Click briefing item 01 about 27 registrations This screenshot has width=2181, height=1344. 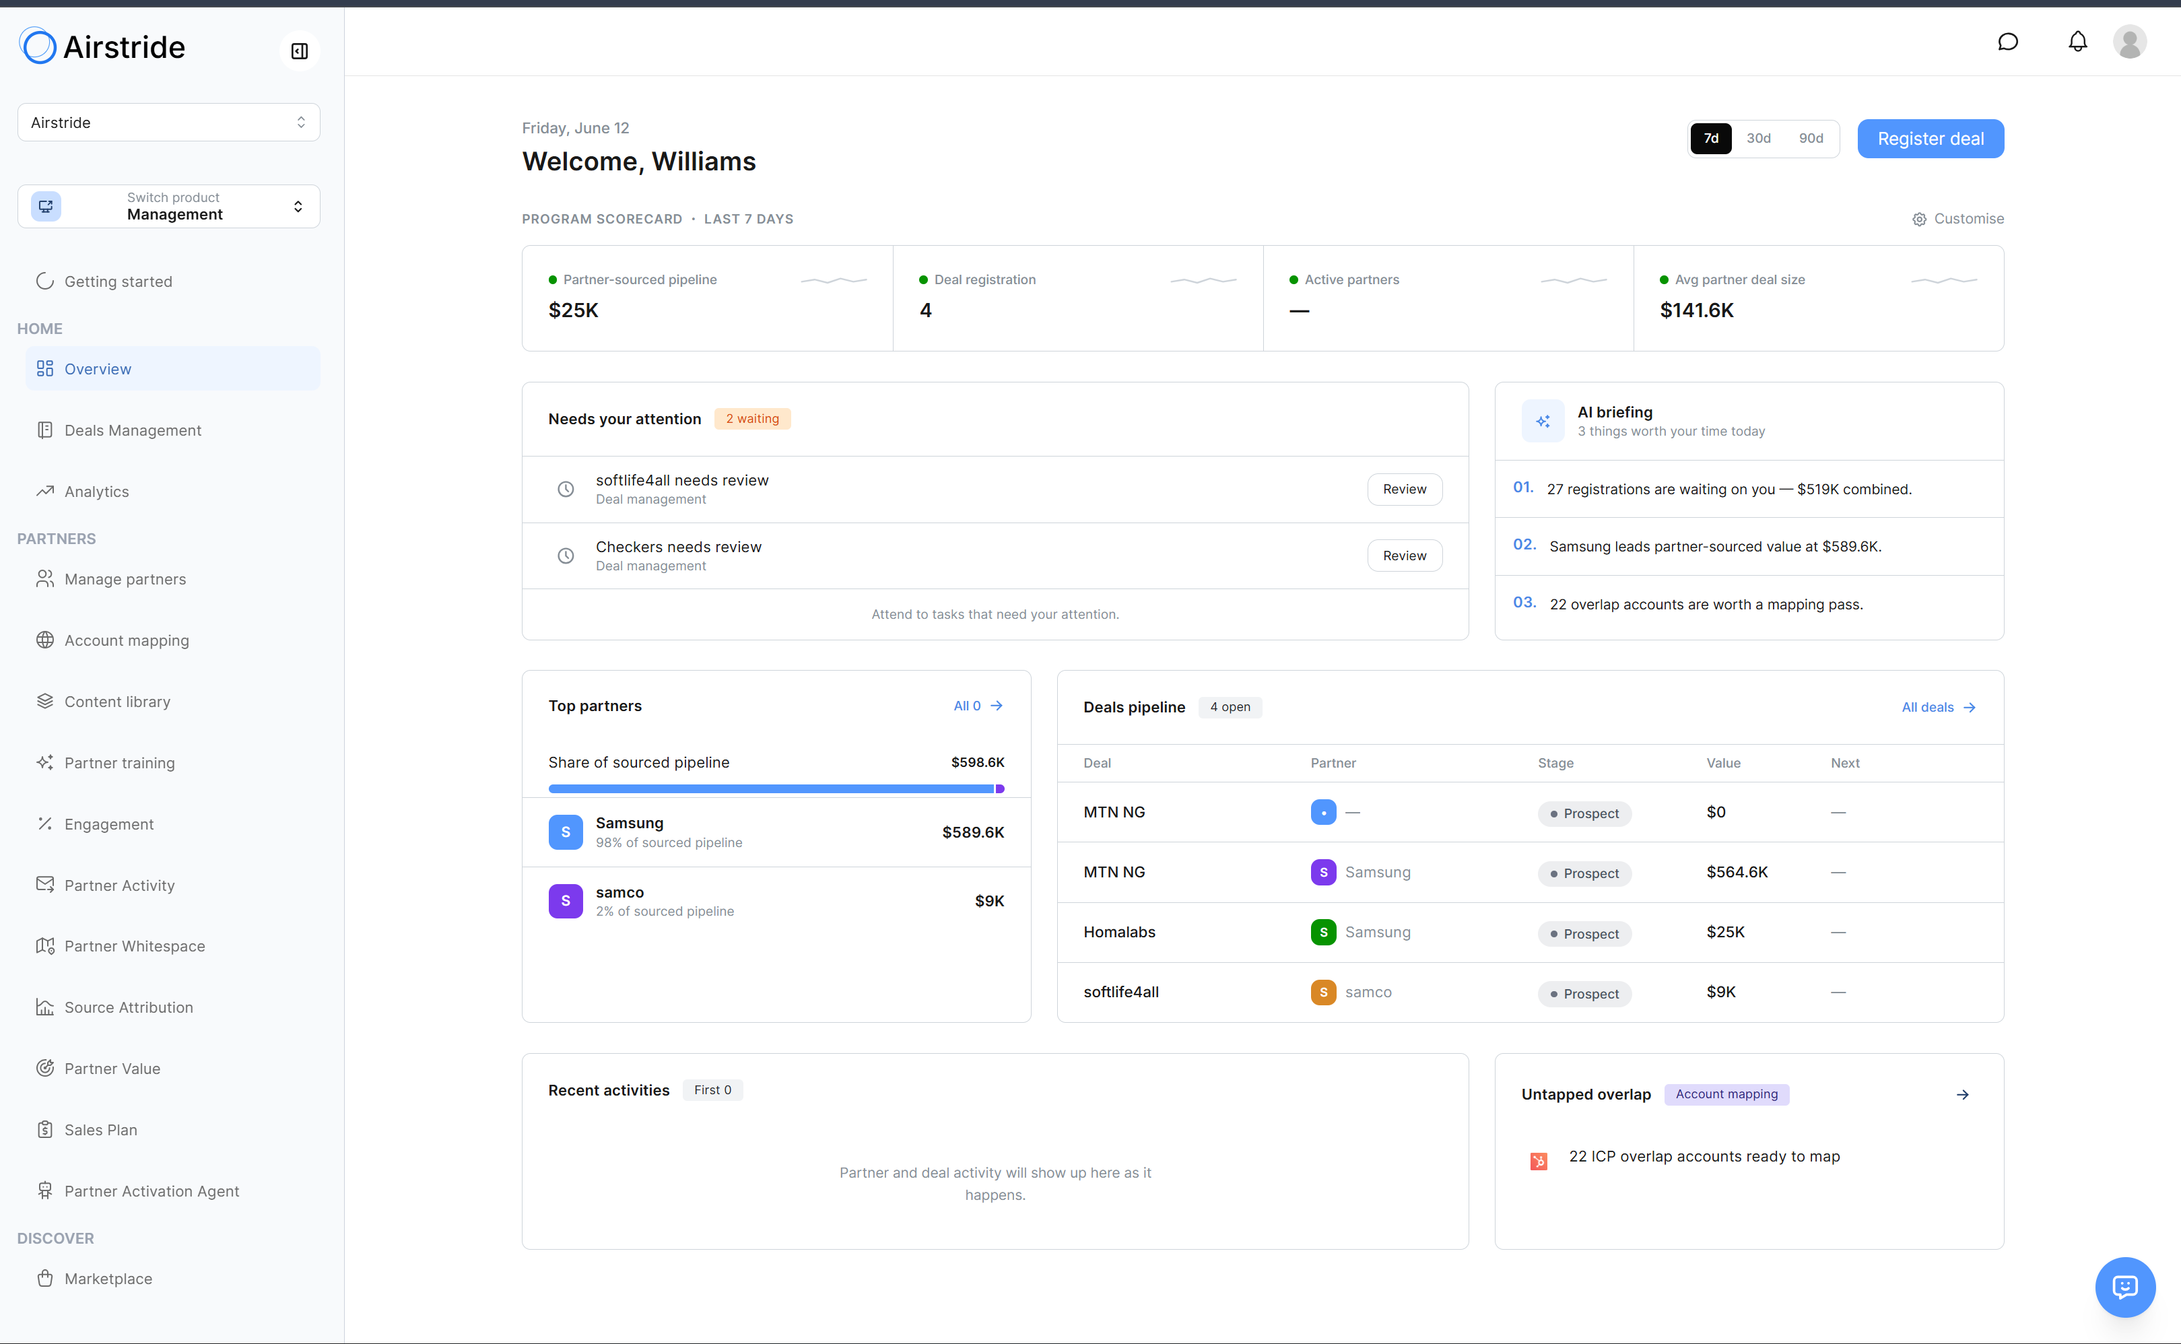1749,489
